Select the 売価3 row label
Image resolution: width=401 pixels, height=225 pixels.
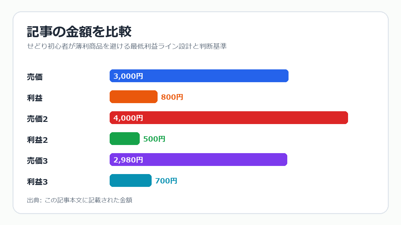(38, 161)
